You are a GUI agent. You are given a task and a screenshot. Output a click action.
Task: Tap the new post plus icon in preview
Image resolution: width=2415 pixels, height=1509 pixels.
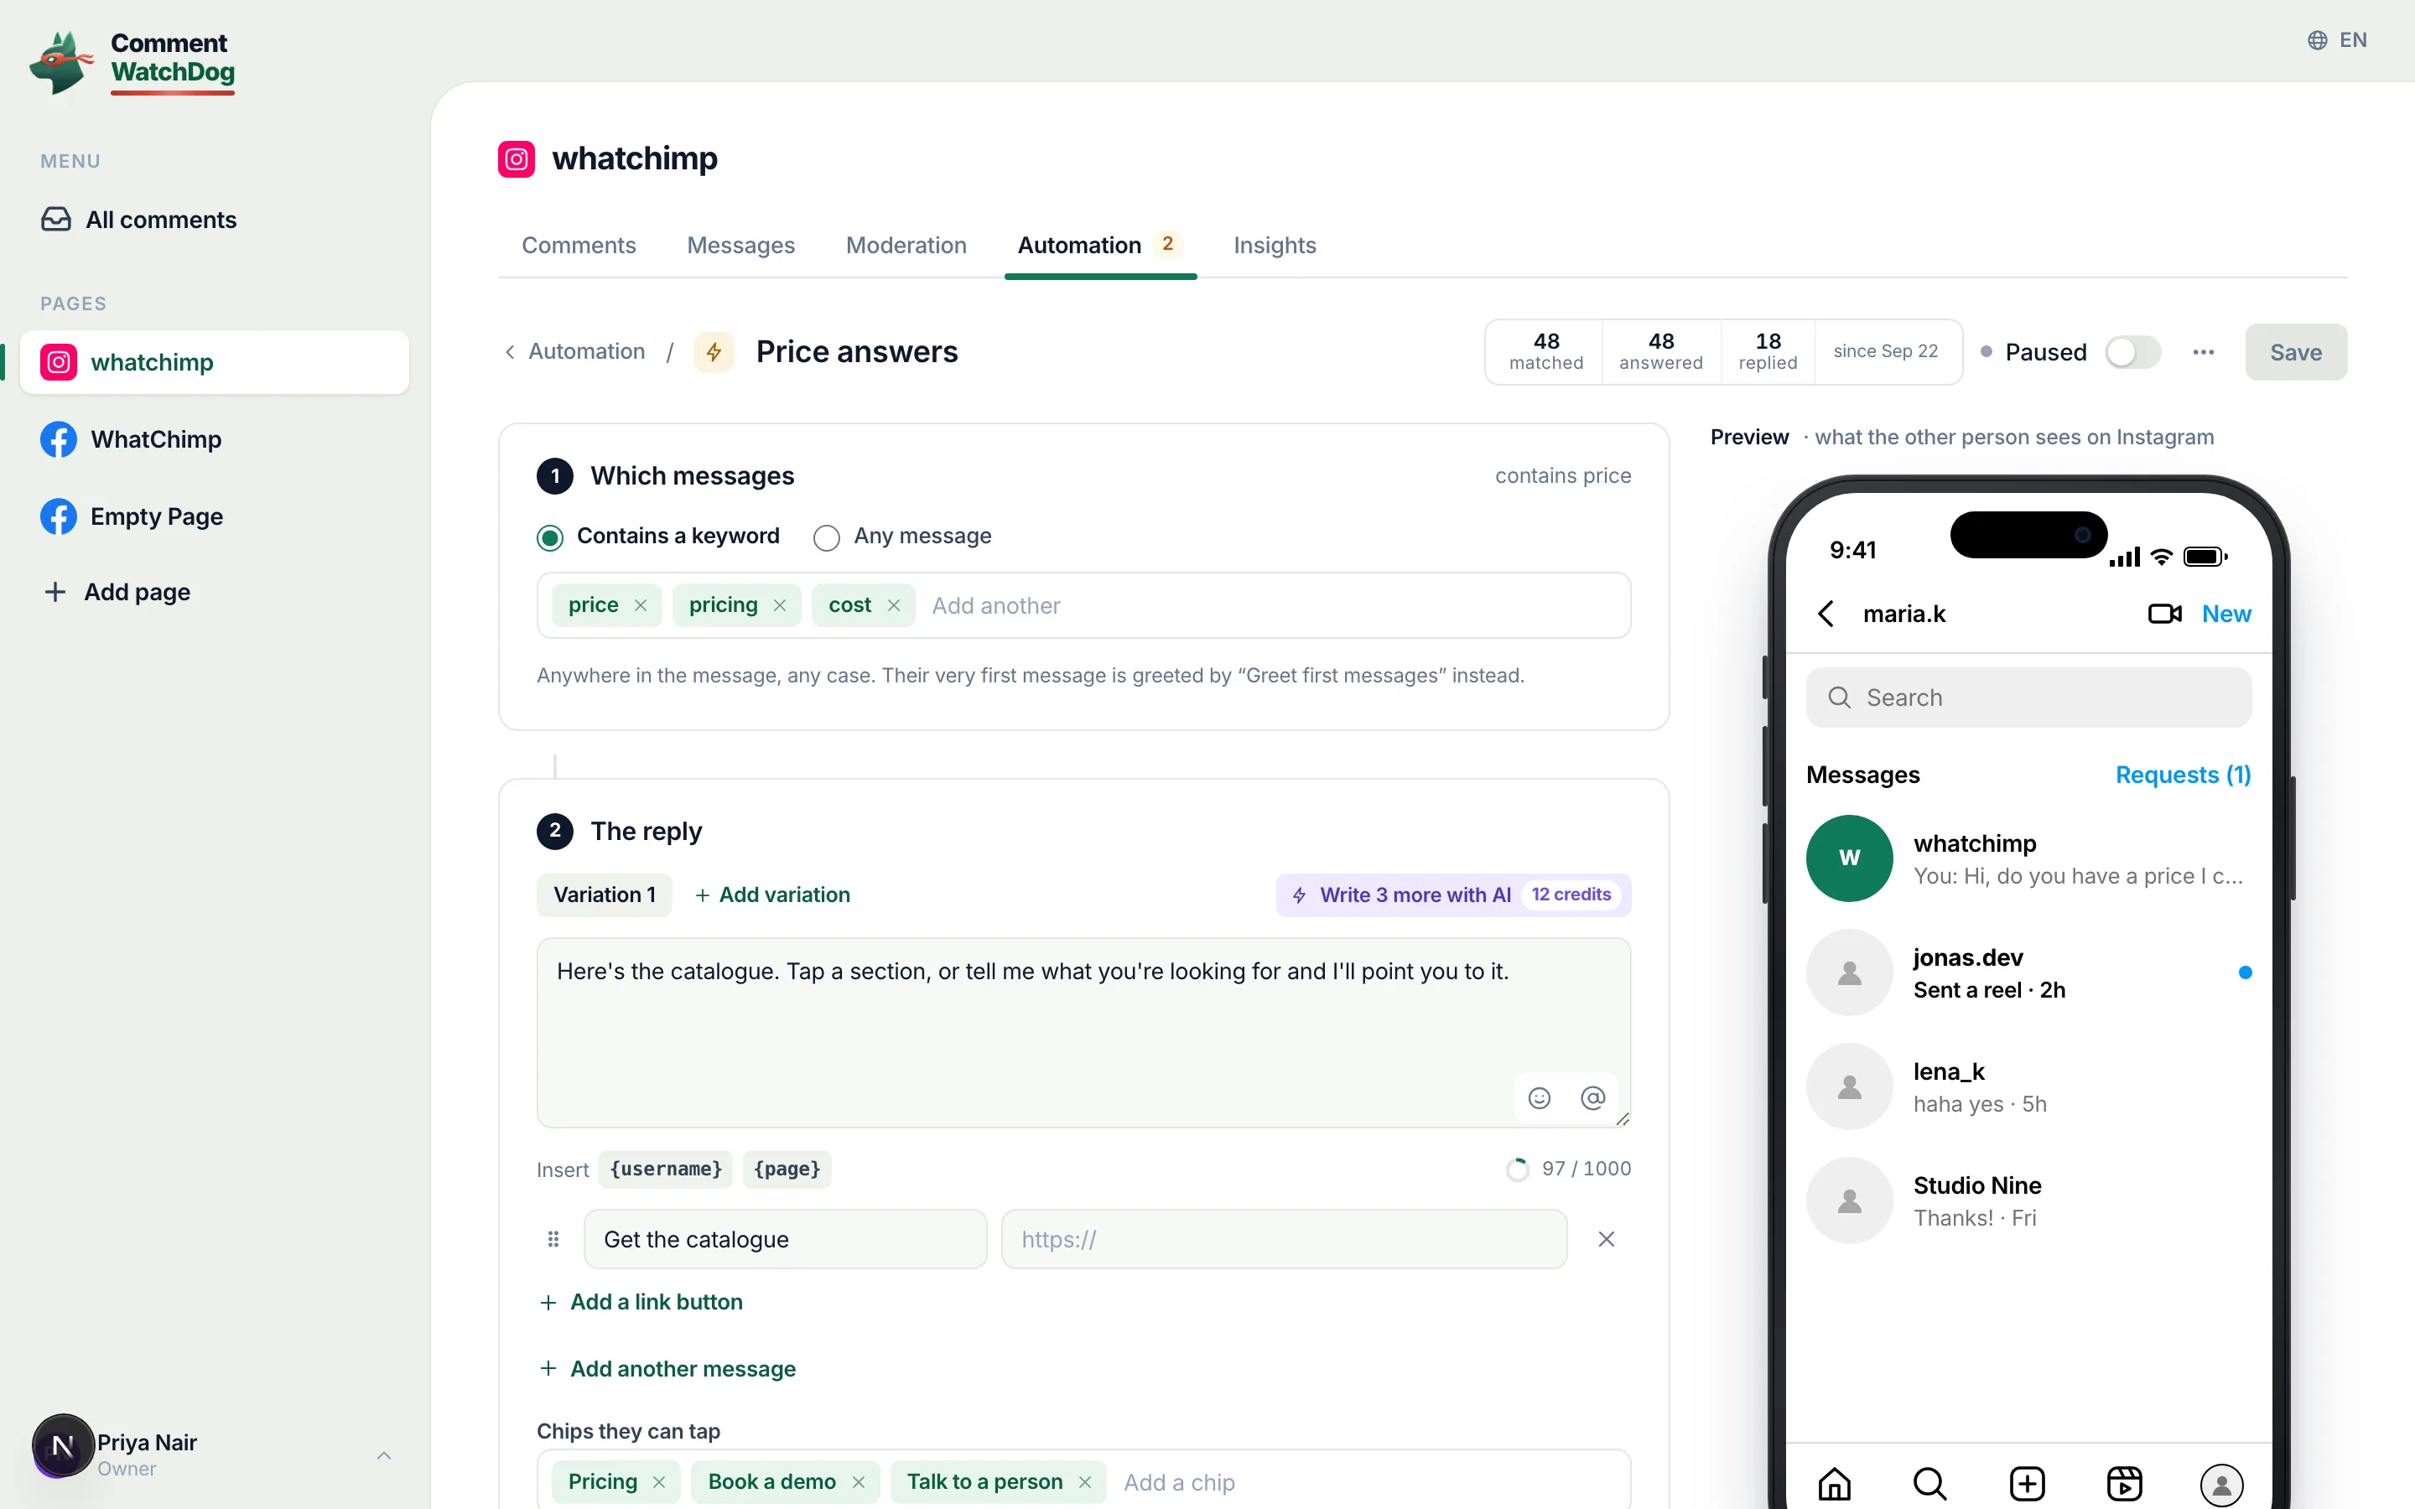tap(2027, 1484)
